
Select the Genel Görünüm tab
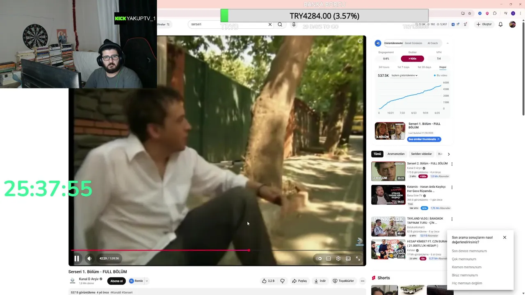(413, 43)
